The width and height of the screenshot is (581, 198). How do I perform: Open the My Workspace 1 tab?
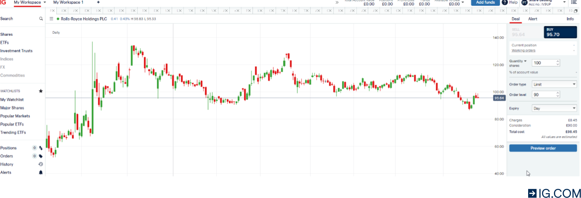point(68,2)
